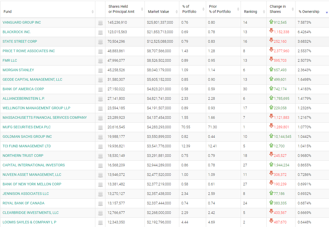
Task: Open STATE STREET CORP fund link
Action: [20, 41]
